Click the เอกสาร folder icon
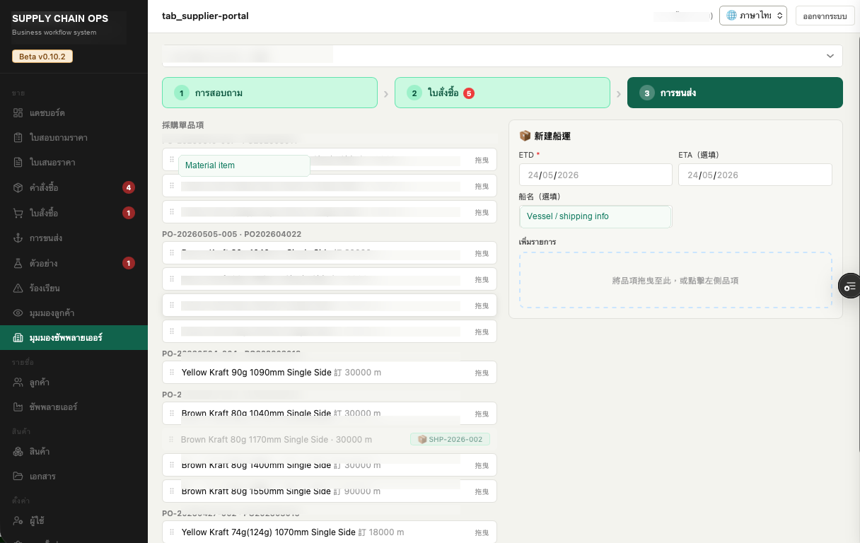The width and height of the screenshot is (860, 543). pyautogui.click(x=18, y=477)
